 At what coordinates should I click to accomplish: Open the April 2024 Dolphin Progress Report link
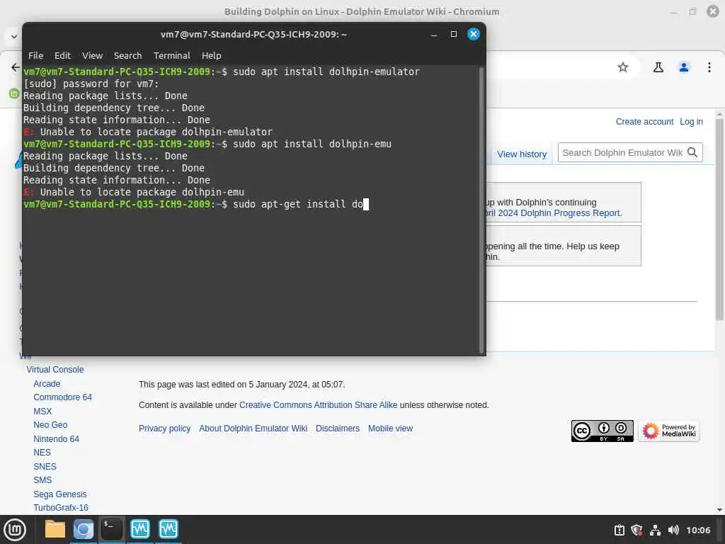tap(552, 213)
